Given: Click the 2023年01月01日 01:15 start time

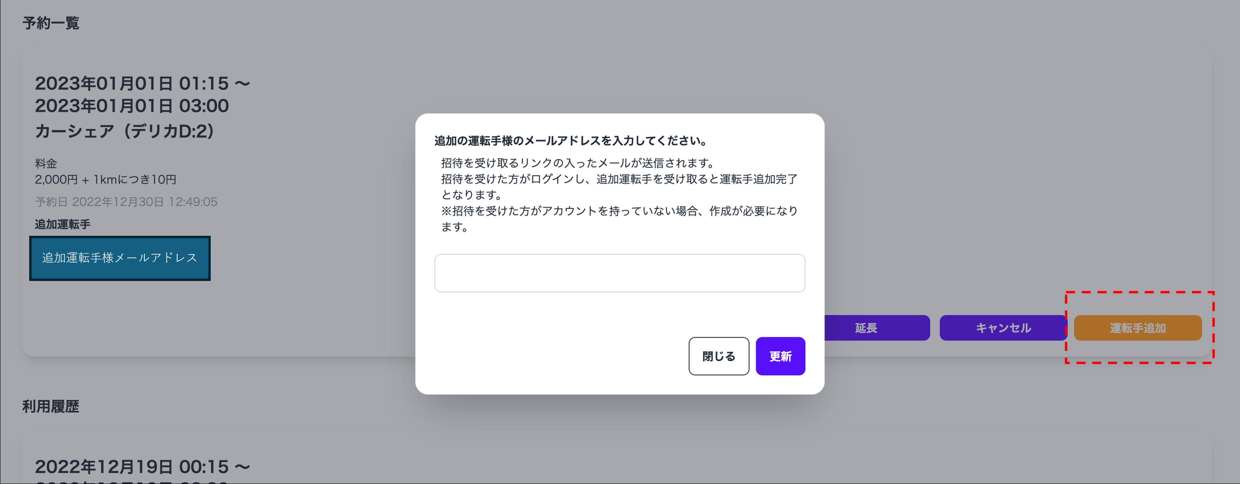Looking at the screenshot, I should click(x=142, y=84).
